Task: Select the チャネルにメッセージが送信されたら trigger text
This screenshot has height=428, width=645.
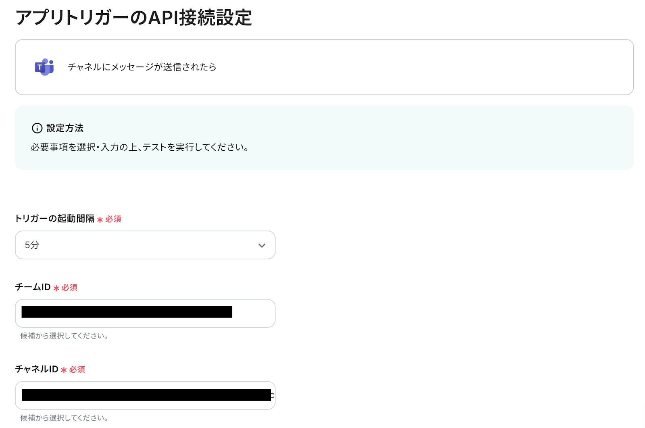Action: point(142,67)
